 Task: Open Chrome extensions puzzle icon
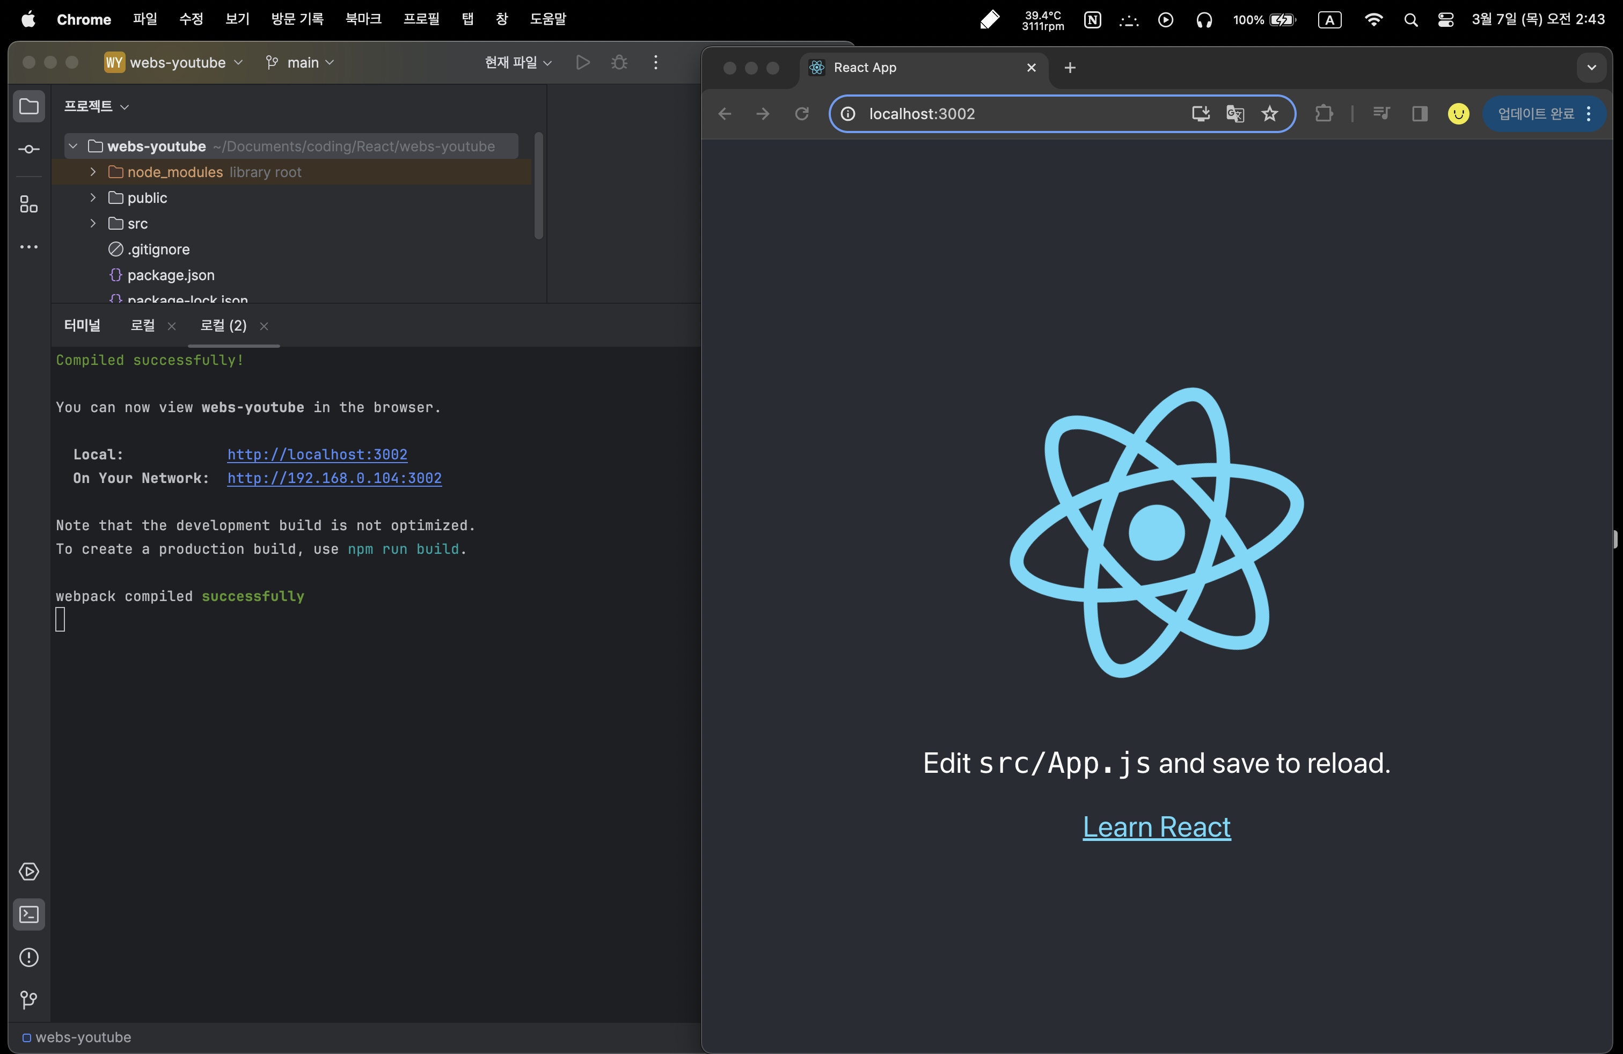pos(1324,114)
